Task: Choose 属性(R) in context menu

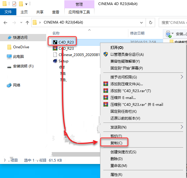Action: click(x=116, y=175)
